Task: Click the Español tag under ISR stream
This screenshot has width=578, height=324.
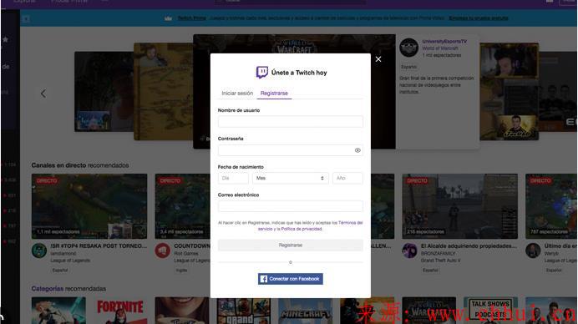Action: click(60, 271)
